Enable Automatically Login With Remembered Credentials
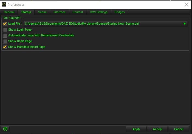The height and width of the screenshot is (134, 192). (x=5, y=35)
